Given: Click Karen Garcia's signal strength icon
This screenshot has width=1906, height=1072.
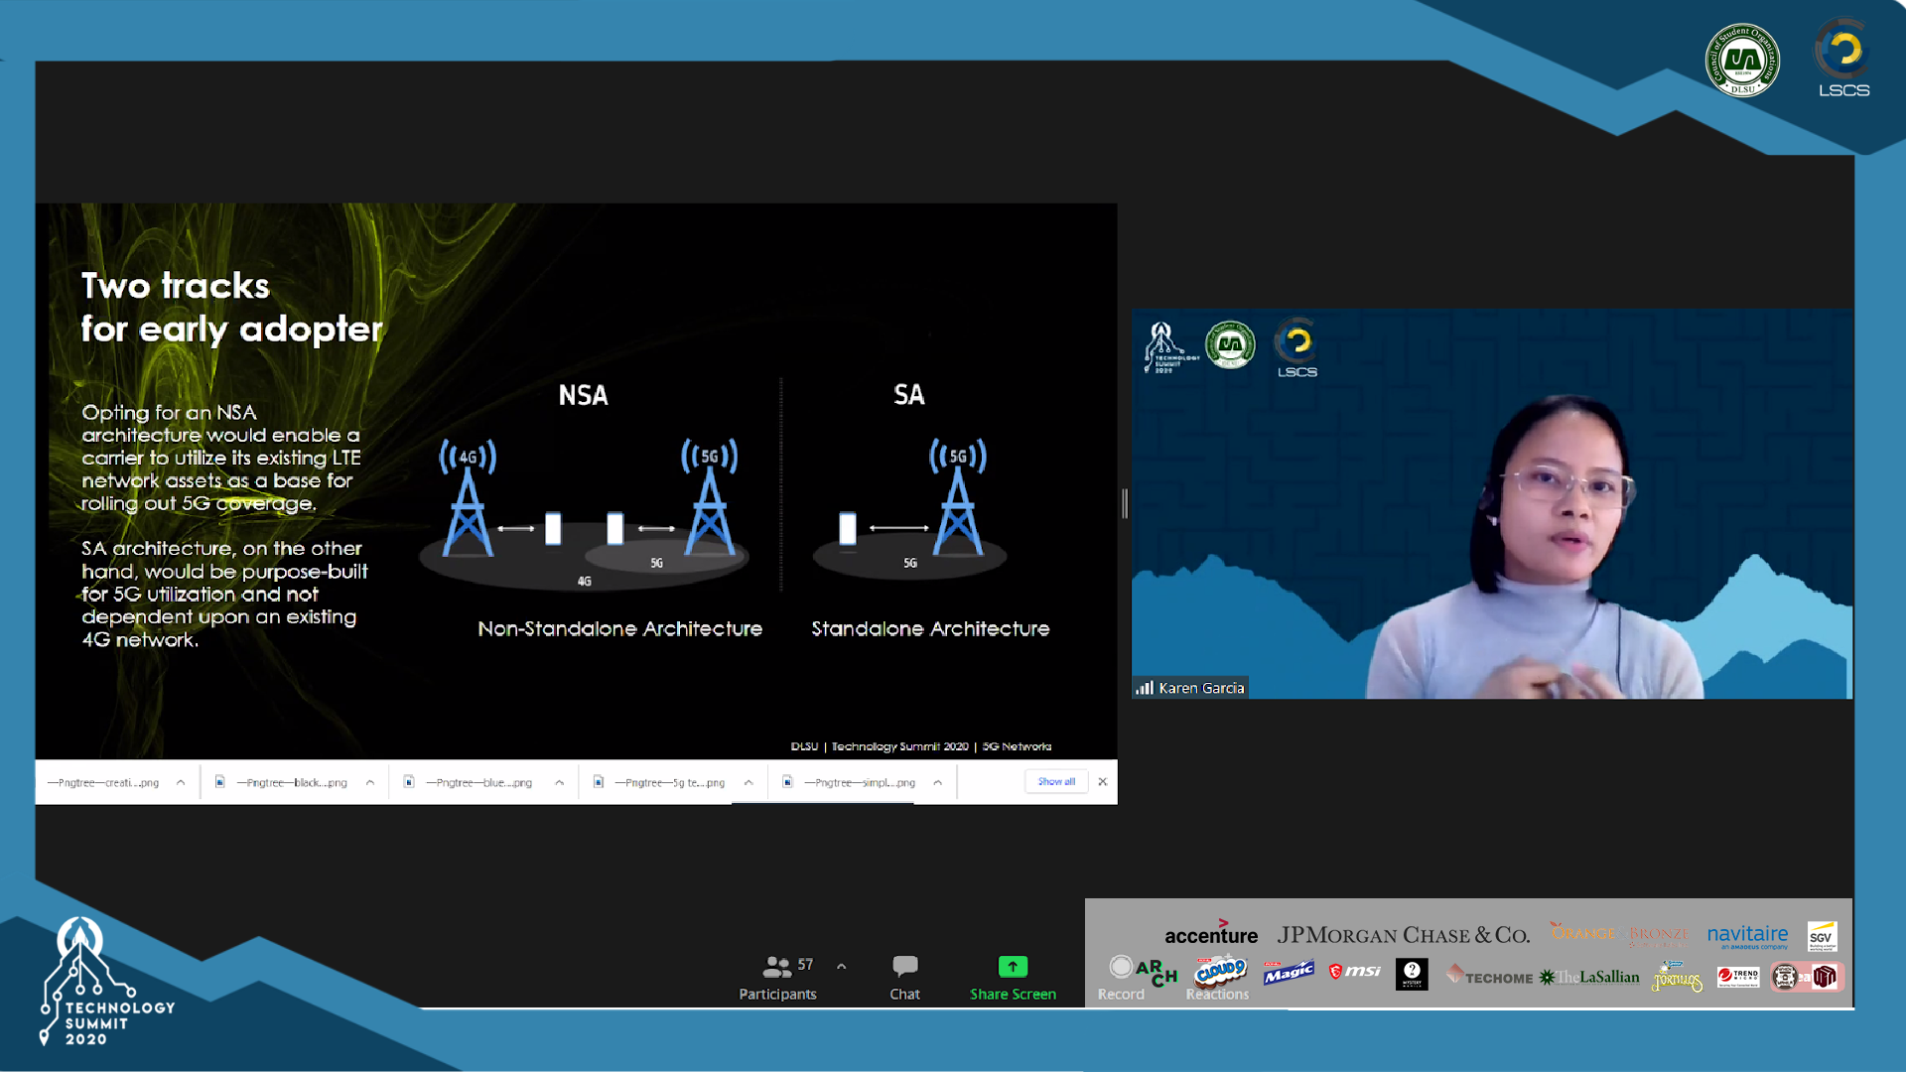Looking at the screenshot, I should [x=1145, y=688].
